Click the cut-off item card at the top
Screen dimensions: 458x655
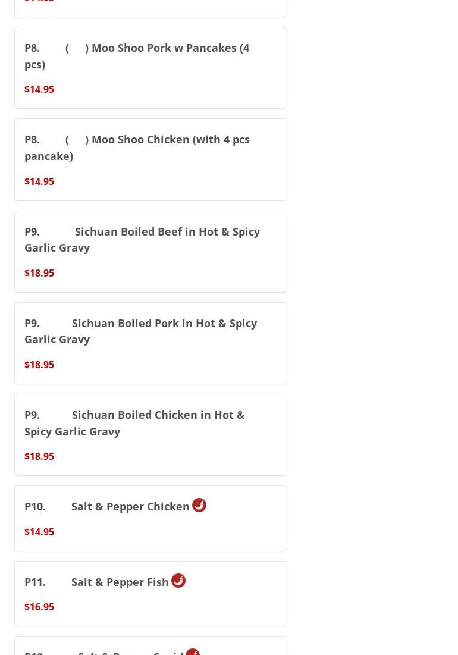click(150, 7)
